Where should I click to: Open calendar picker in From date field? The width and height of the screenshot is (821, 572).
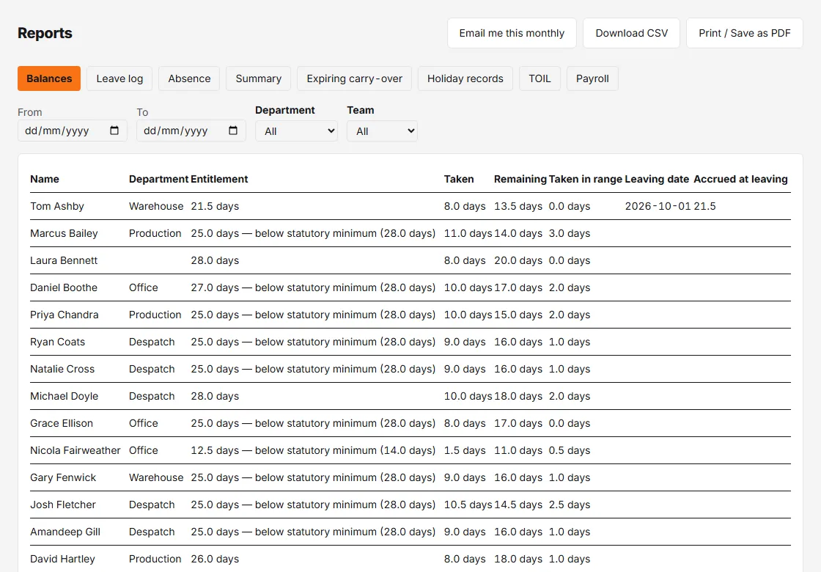(x=114, y=131)
